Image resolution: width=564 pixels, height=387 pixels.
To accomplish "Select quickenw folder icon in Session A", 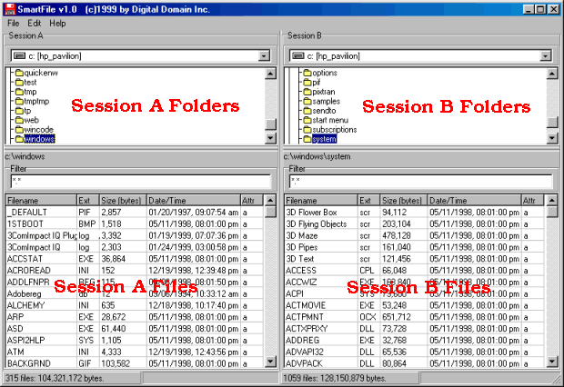I will pos(19,73).
